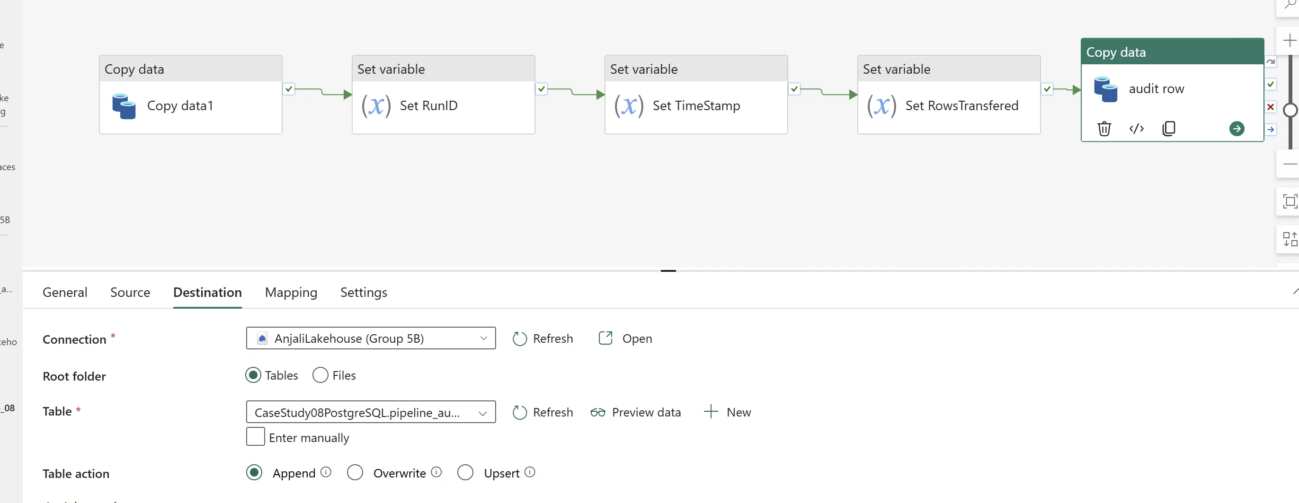Open the Table dropdown CaseStudy08PostgreSQL
The height and width of the screenshot is (503, 1299).
pos(371,412)
